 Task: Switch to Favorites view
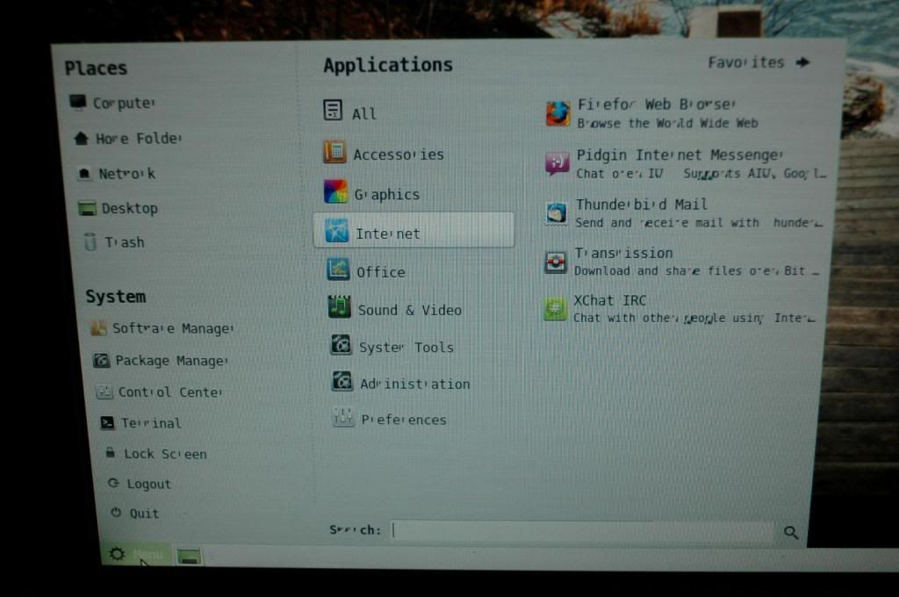759,62
